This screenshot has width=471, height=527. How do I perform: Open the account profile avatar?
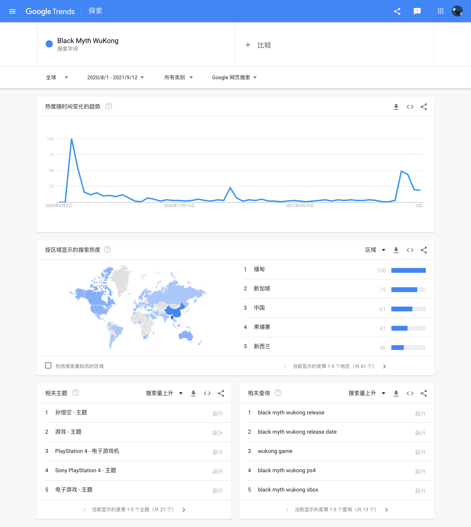pos(457,11)
